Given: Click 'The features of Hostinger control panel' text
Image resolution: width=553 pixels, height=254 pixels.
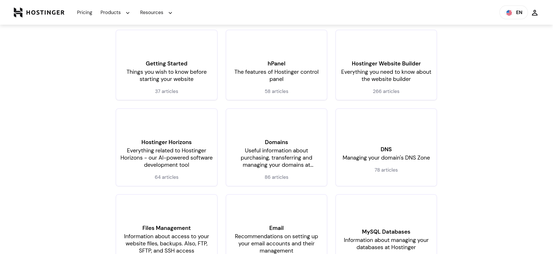Looking at the screenshot, I should (x=276, y=75).
